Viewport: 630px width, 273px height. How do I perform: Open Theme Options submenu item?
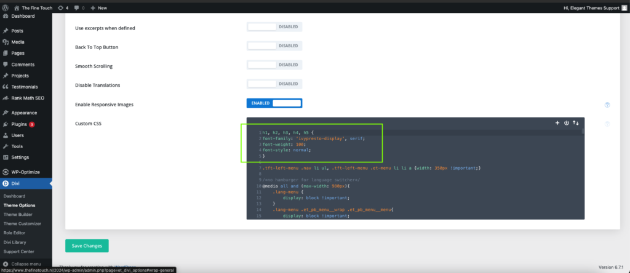(19, 205)
